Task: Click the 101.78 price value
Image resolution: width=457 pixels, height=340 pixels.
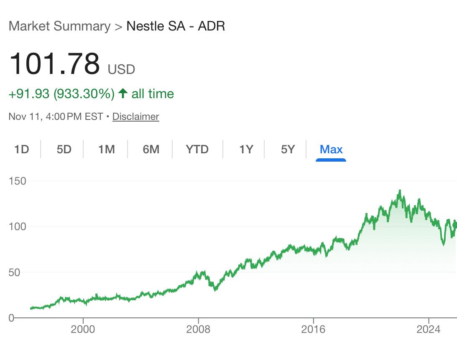Action: (x=54, y=64)
